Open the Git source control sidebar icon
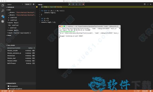 (x=3, y=16)
